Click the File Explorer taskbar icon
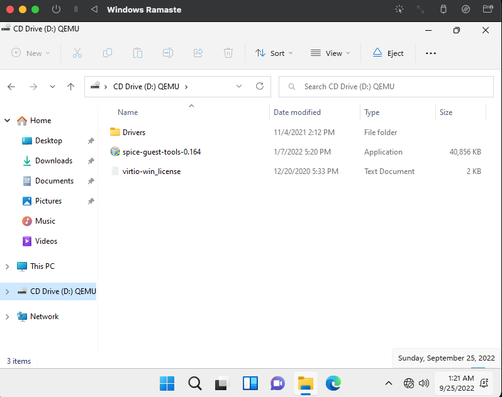 306,383
